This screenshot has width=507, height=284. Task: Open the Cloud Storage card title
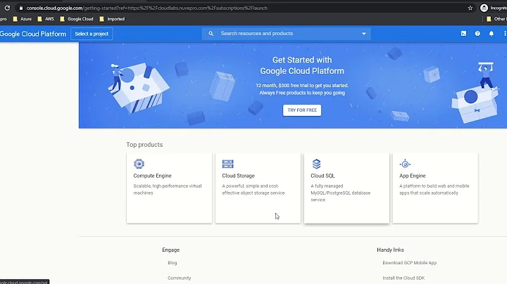click(x=238, y=176)
